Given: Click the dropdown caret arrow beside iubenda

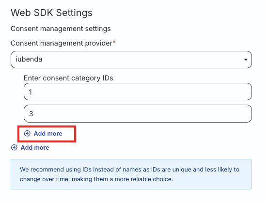Looking at the screenshot, I should 246,60.
